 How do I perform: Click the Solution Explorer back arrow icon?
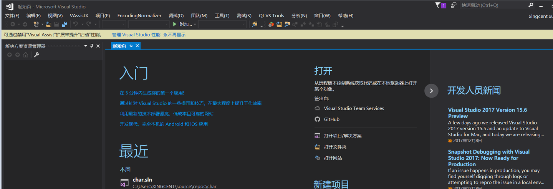(10, 55)
